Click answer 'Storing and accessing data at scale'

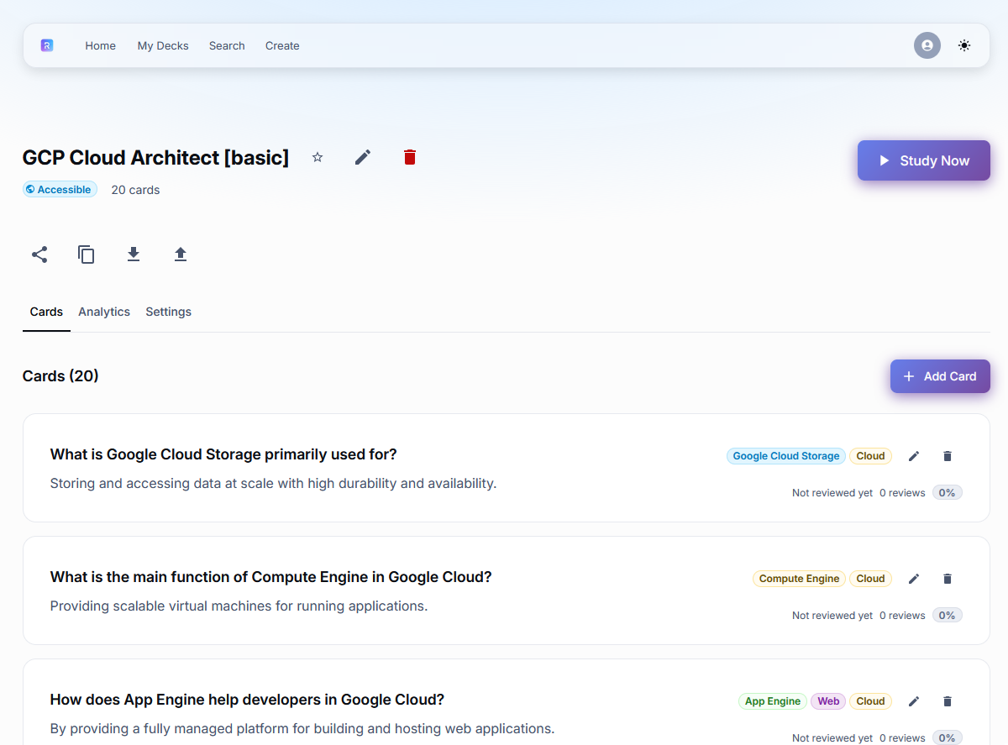273,484
